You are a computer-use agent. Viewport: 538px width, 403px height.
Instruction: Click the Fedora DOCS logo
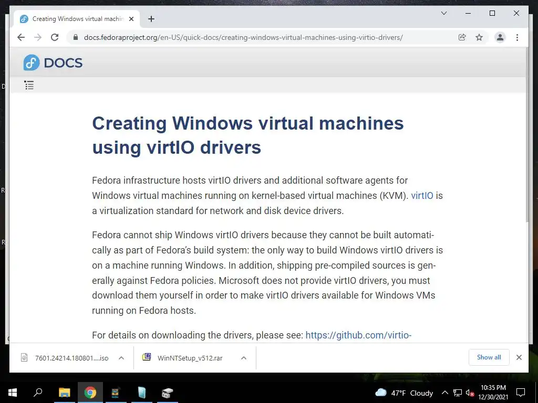[x=53, y=63]
